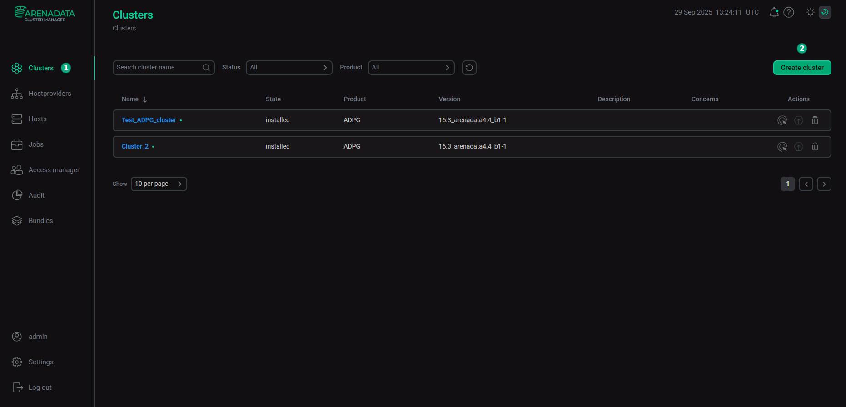Expand the Product filter dropdown
Viewport: 846px width, 407px height.
411,68
